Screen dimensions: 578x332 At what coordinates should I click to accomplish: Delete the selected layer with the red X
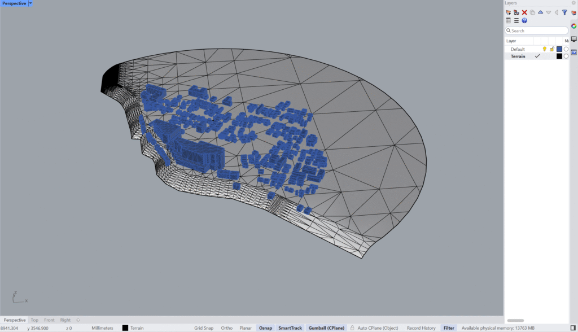524,12
